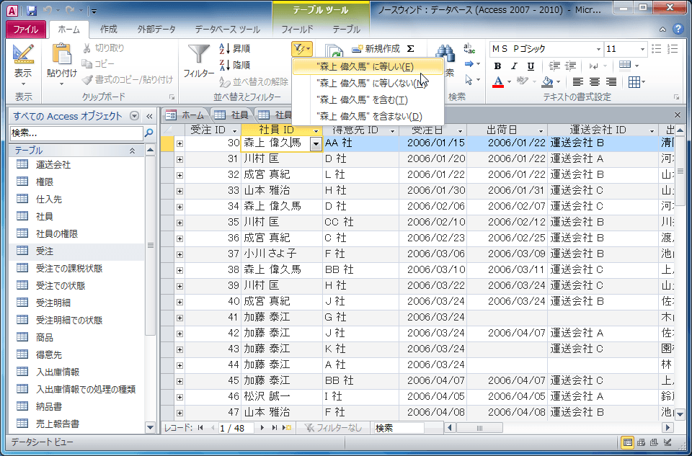This screenshot has height=456, width=692.
Task: Select "森上 偉久馬" を含まない(D) option
Action: (368, 117)
